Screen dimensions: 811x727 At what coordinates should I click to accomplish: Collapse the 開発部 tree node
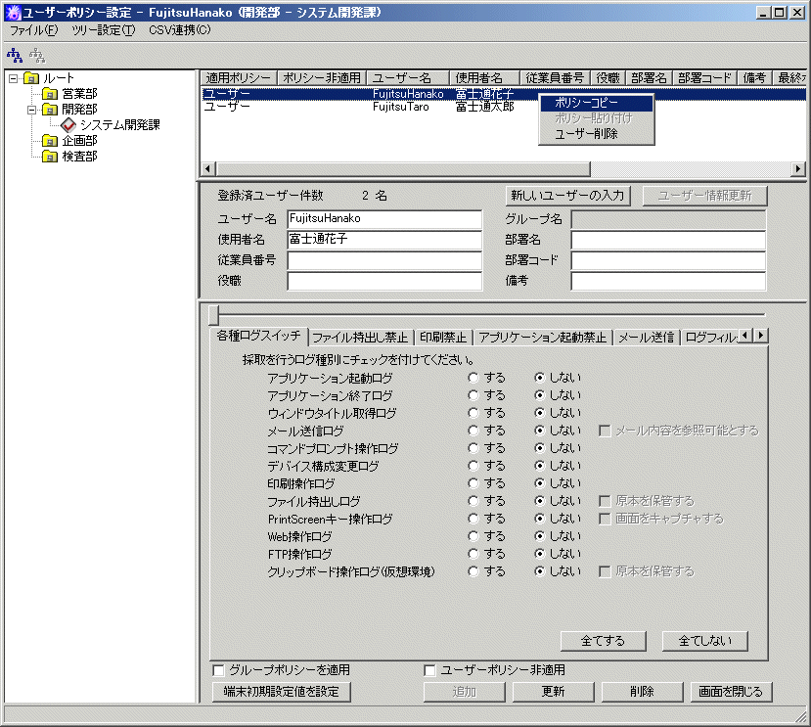[31, 110]
